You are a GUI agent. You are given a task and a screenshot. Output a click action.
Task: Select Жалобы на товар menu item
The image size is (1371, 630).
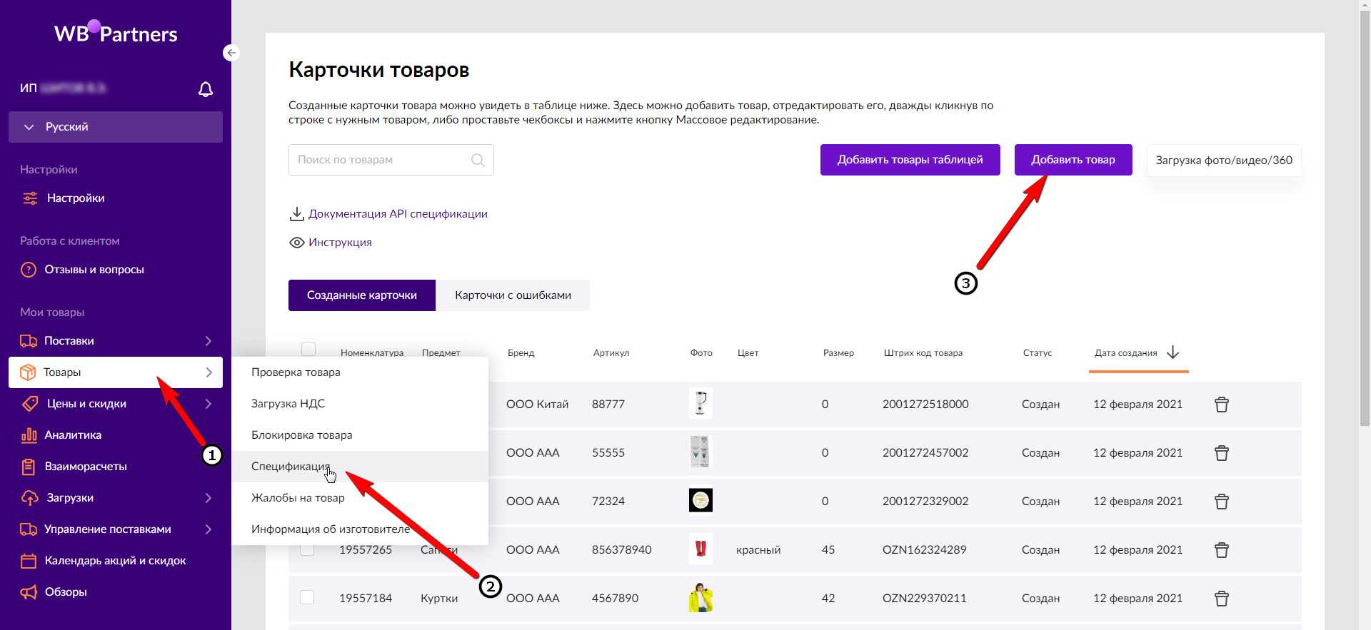(x=360, y=498)
